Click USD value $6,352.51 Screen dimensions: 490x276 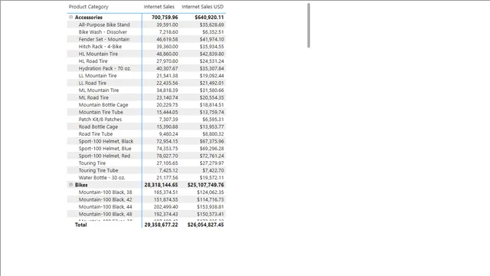pyautogui.click(x=213, y=32)
